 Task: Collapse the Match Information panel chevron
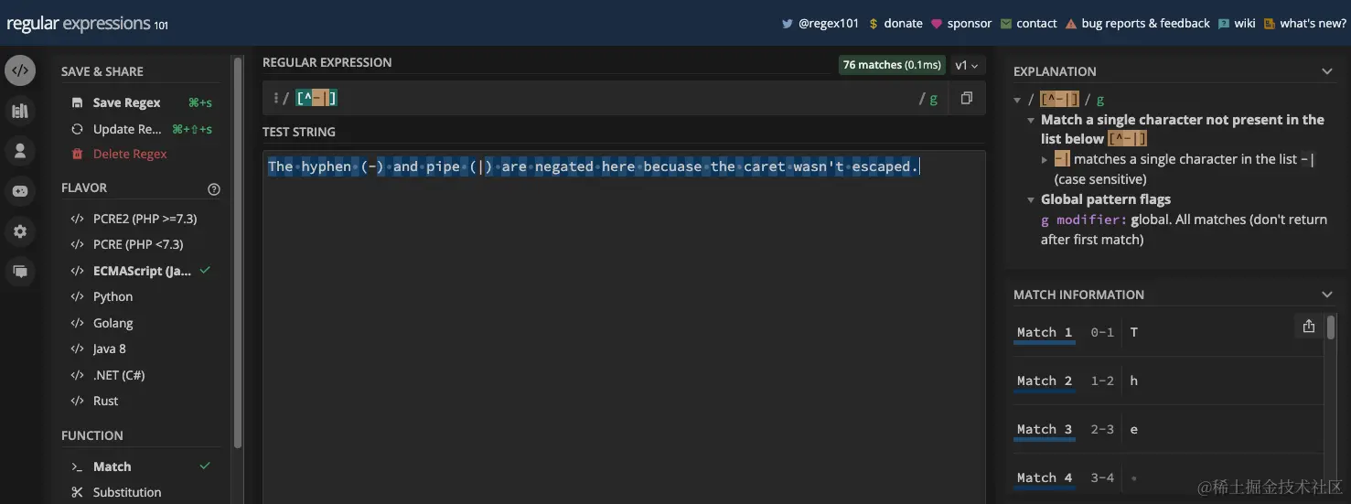coord(1327,295)
